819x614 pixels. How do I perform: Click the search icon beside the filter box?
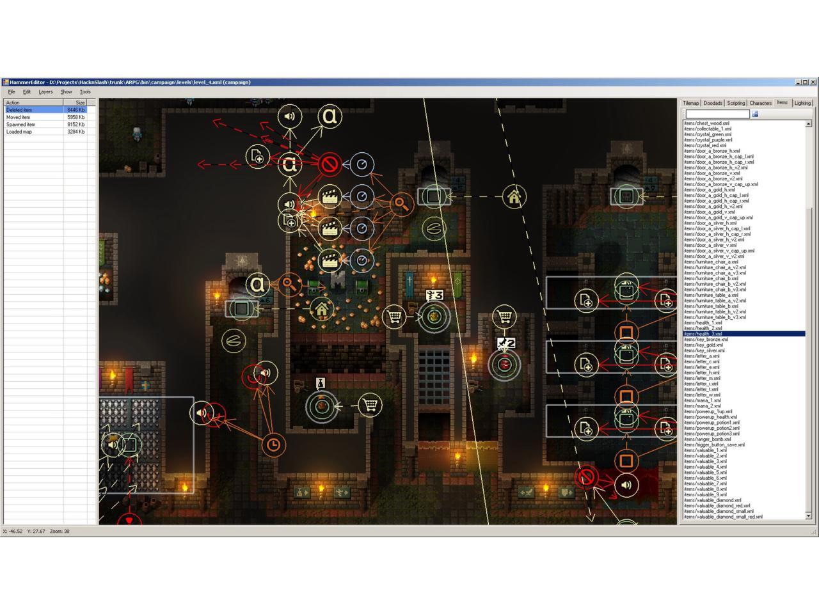(x=755, y=114)
